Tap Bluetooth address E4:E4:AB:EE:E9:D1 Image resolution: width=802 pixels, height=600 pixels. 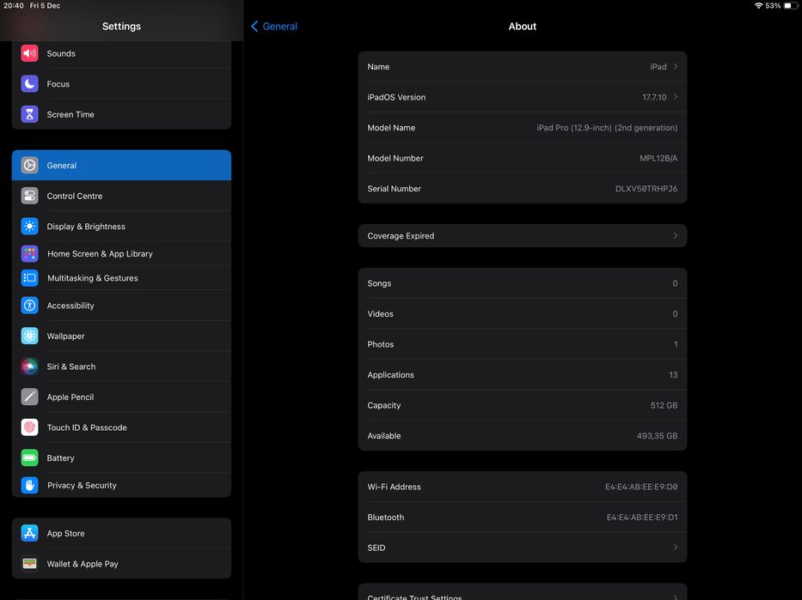pos(642,518)
